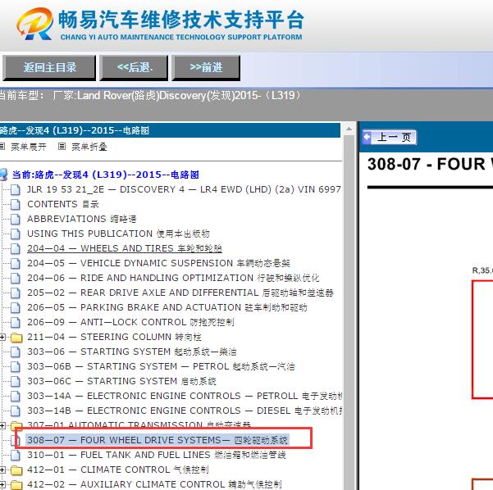
Task: Click page icon beside 204-06 RIDE AND HANDLING
Action: [16, 279]
